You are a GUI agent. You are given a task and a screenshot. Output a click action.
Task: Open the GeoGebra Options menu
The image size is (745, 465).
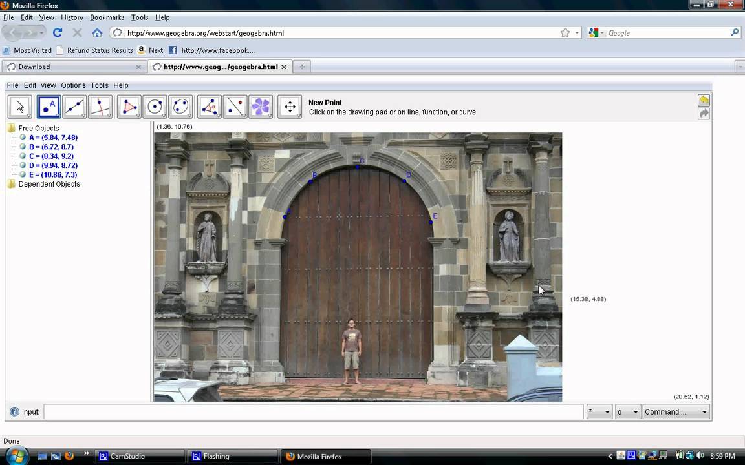tap(73, 85)
